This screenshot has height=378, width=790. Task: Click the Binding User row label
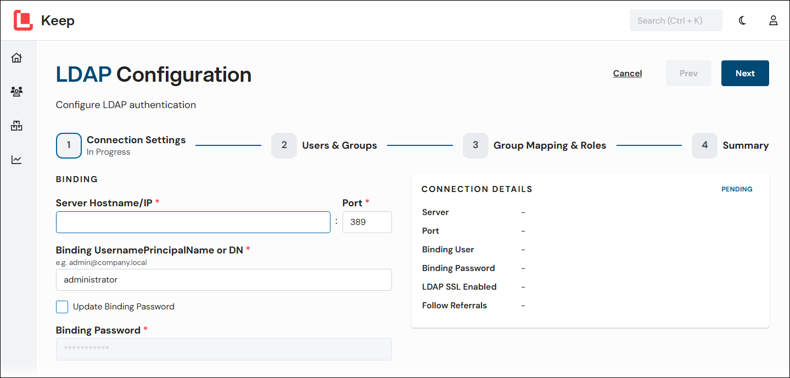click(448, 250)
